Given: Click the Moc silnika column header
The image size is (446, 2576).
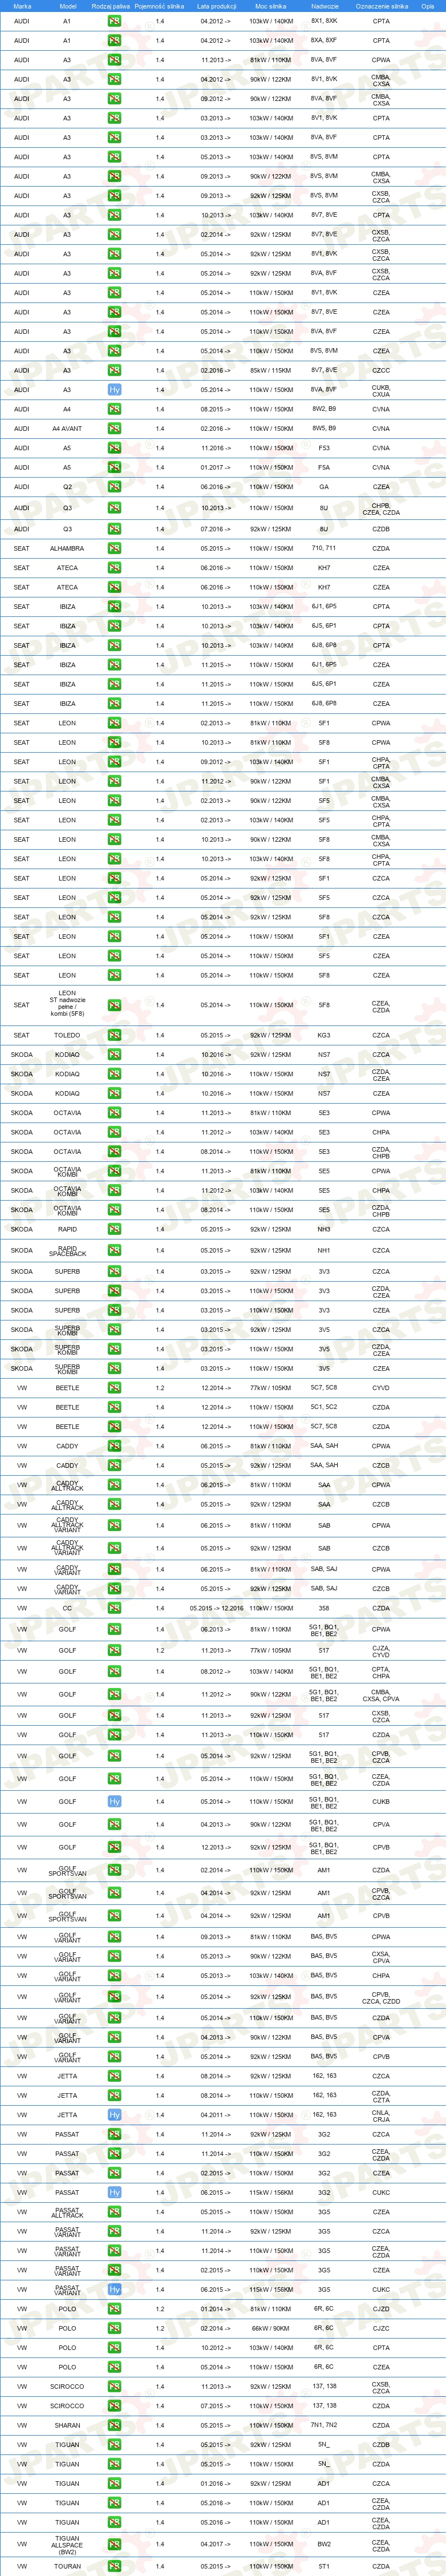Looking at the screenshot, I should point(271,6).
